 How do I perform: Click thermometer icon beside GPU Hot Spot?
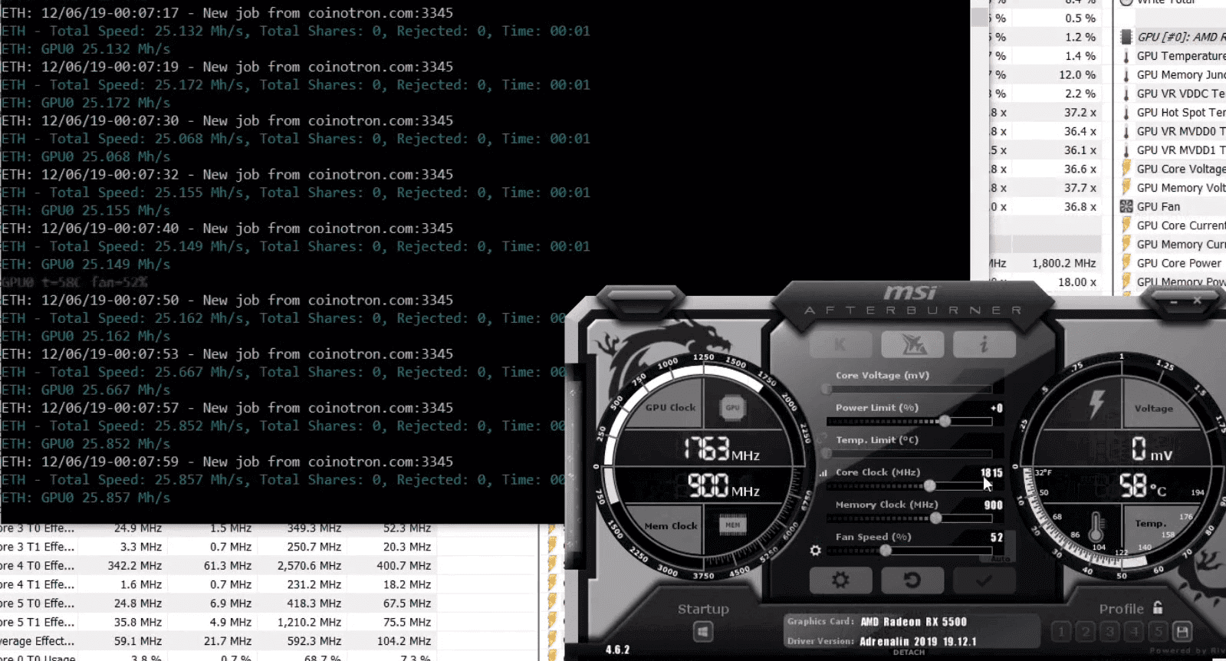1126,113
